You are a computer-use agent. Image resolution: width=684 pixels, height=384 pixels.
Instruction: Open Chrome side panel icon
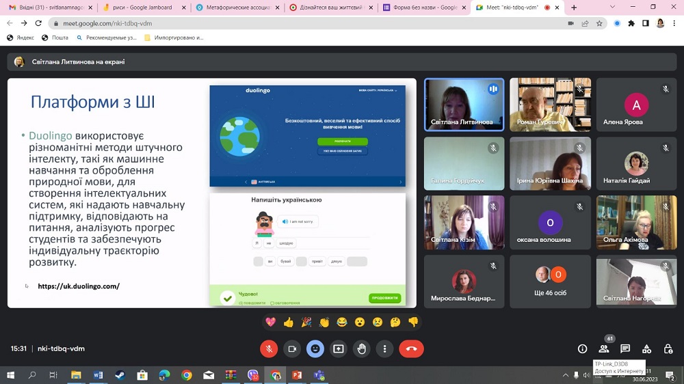click(646, 23)
